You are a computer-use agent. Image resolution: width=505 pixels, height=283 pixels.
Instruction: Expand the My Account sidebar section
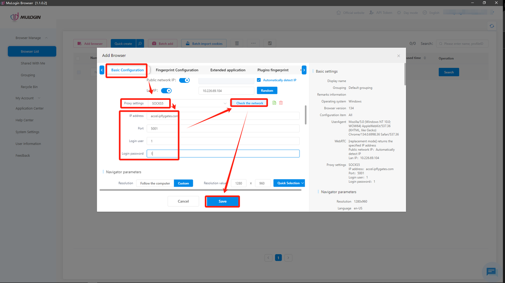click(x=28, y=98)
